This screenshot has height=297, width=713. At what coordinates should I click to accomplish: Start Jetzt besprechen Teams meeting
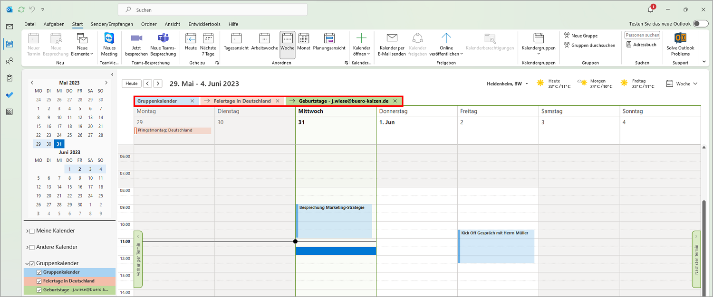[136, 45]
